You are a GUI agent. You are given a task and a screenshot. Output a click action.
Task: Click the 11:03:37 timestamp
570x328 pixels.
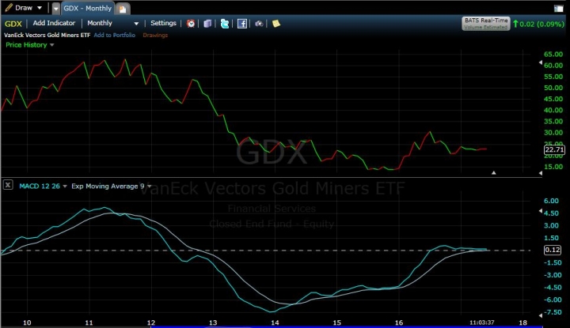tap(481, 322)
